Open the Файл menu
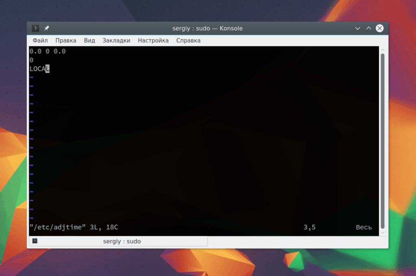416x276 pixels. (x=40, y=41)
